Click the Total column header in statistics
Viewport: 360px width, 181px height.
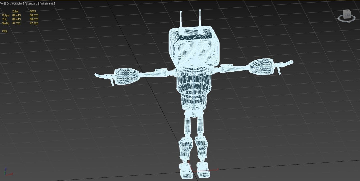pyautogui.click(x=15, y=11)
